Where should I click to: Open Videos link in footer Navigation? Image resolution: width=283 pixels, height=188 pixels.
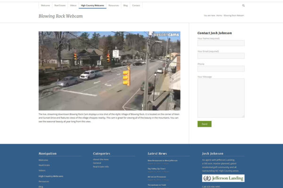pyautogui.click(x=42, y=170)
